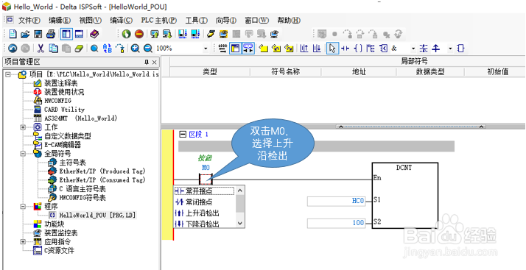526x270 pixels.
Task: Collapse the 程序 tree node
Action: [23, 206]
